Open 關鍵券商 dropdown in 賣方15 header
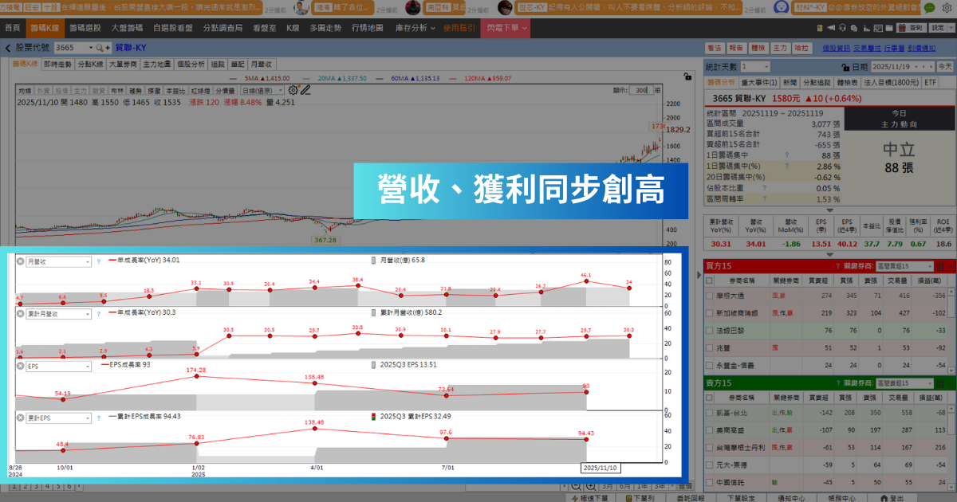The width and height of the screenshot is (957, 502). 904,383
